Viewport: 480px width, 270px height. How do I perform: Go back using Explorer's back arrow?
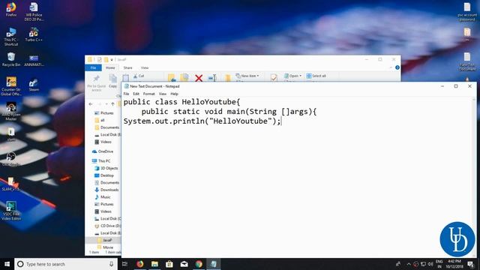coord(91,104)
